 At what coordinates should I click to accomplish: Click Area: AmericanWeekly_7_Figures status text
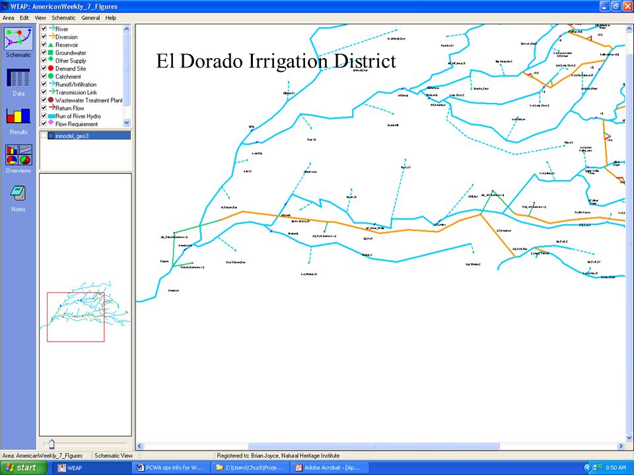click(x=42, y=456)
